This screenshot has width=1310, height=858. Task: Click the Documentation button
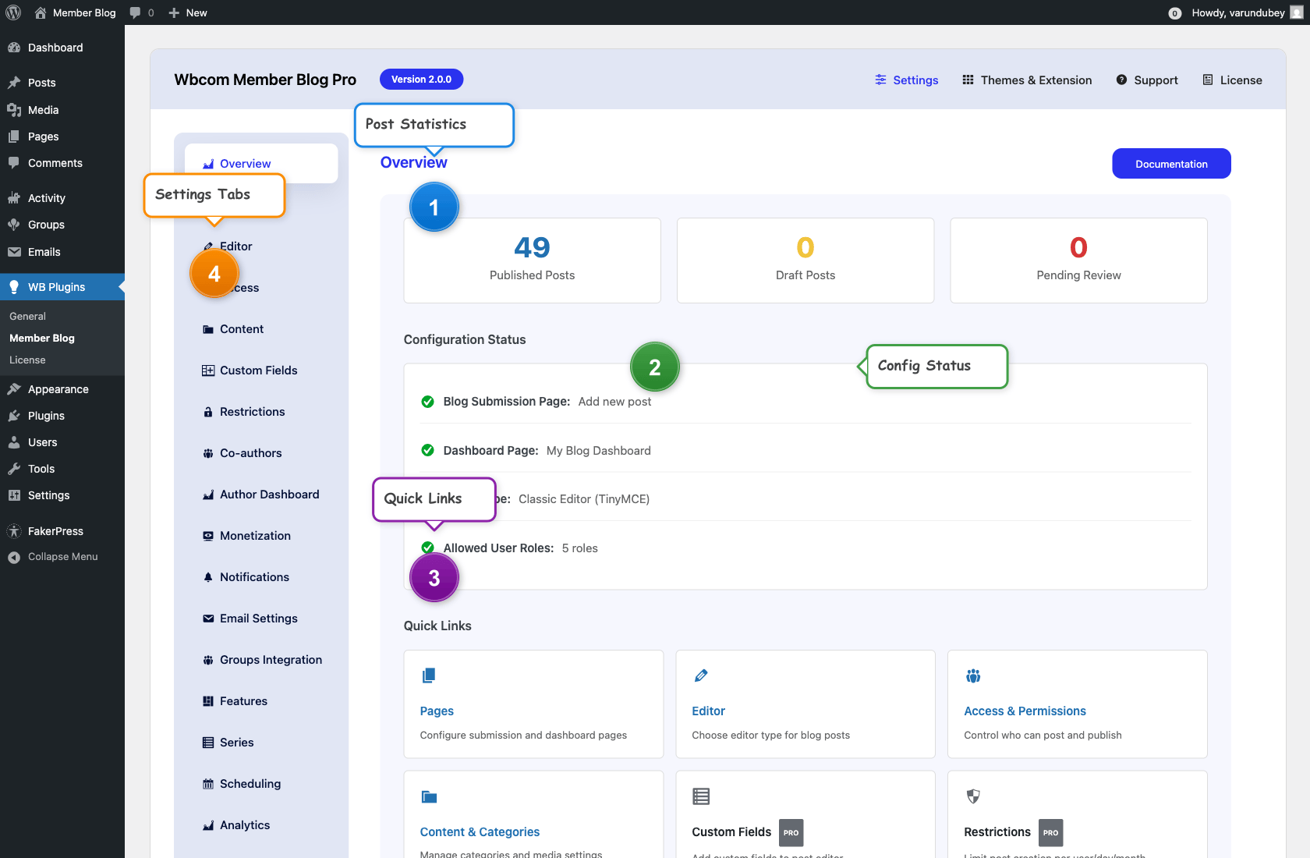(1170, 163)
